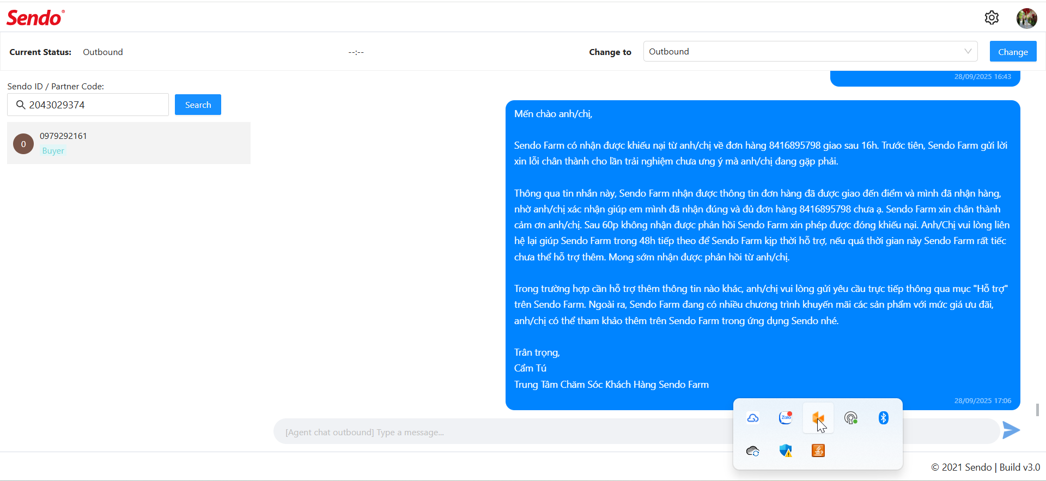
Task: Click the brown avatar for 0979292161
Action: click(23, 144)
